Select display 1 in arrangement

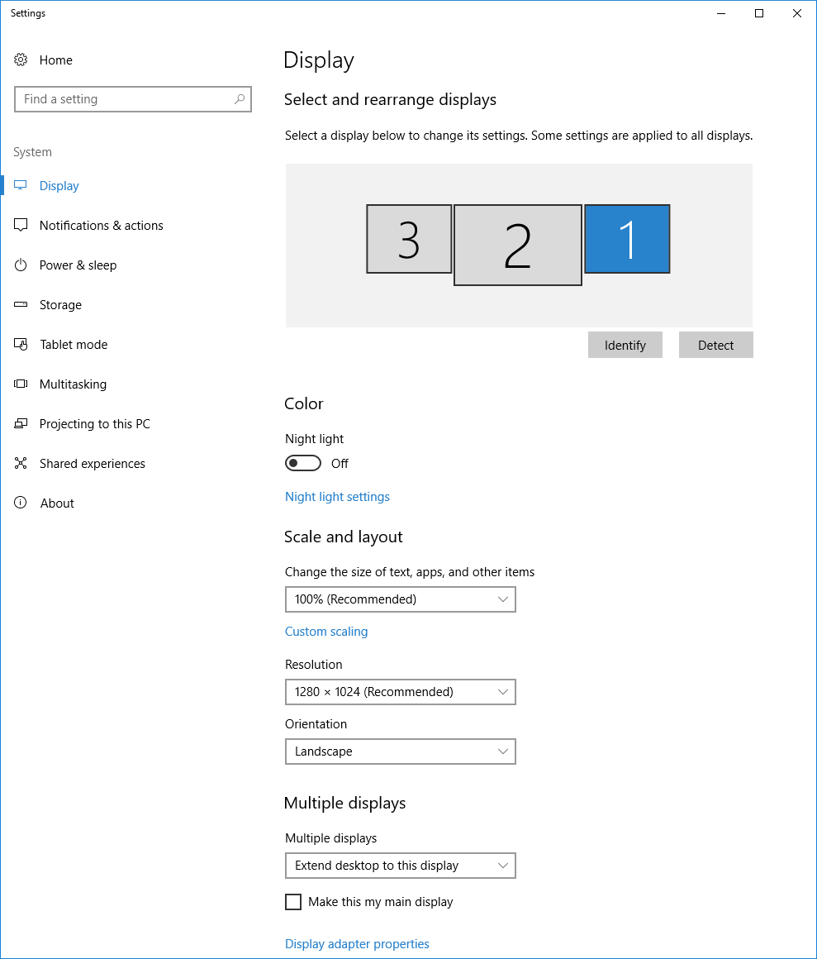point(628,239)
